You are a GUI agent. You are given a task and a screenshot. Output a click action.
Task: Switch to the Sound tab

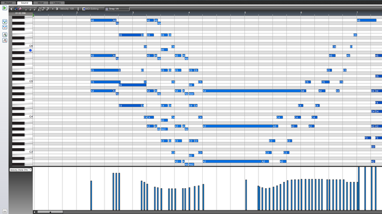[24, 3]
